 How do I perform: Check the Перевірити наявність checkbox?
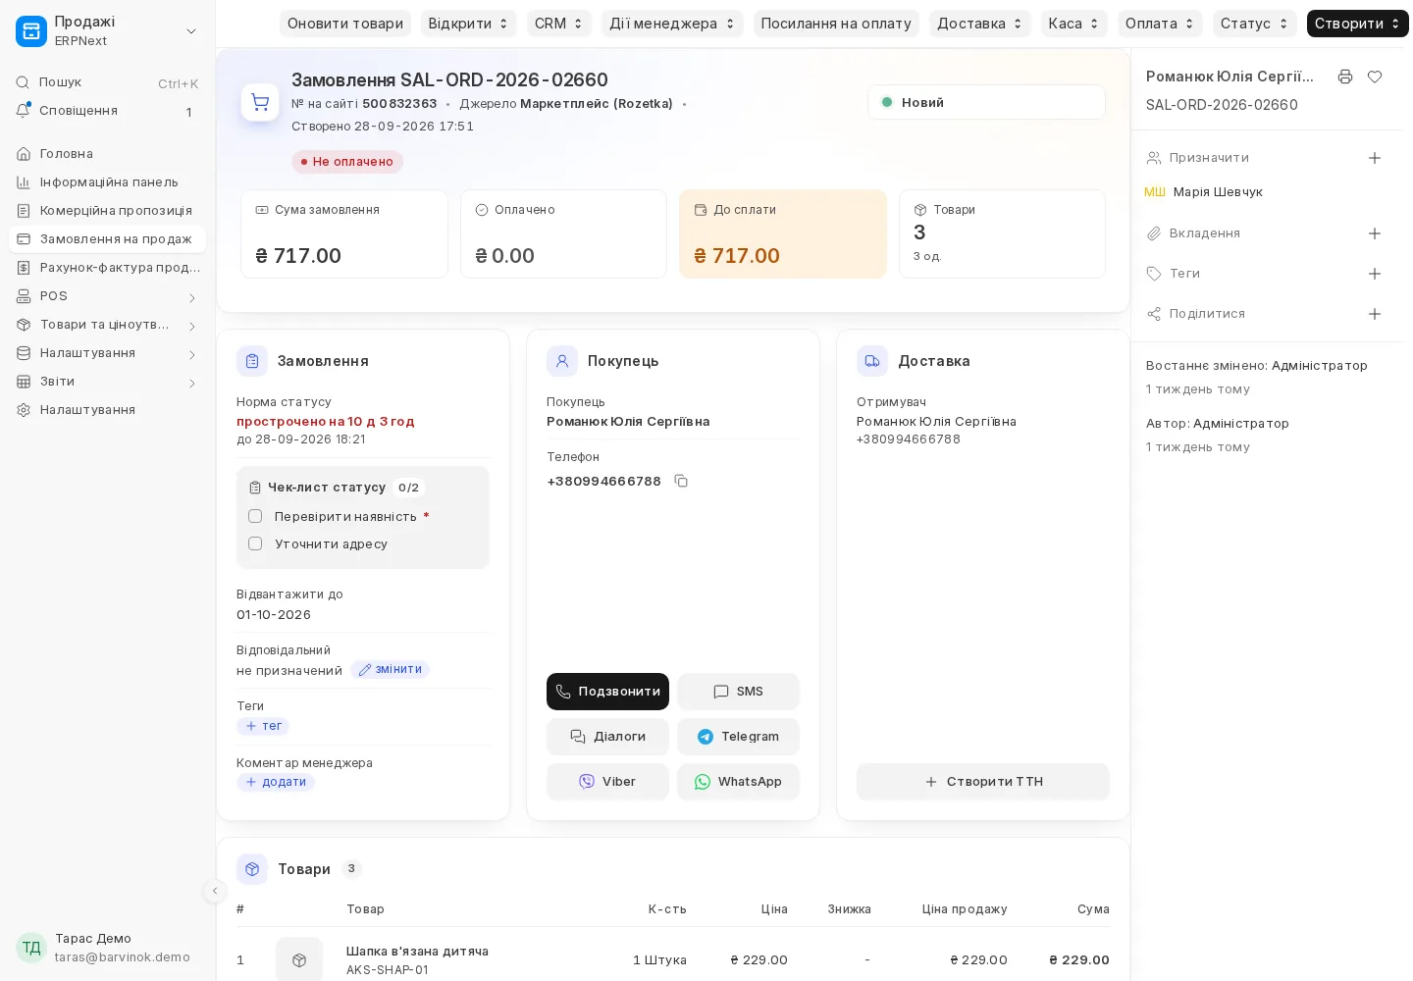(x=255, y=516)
